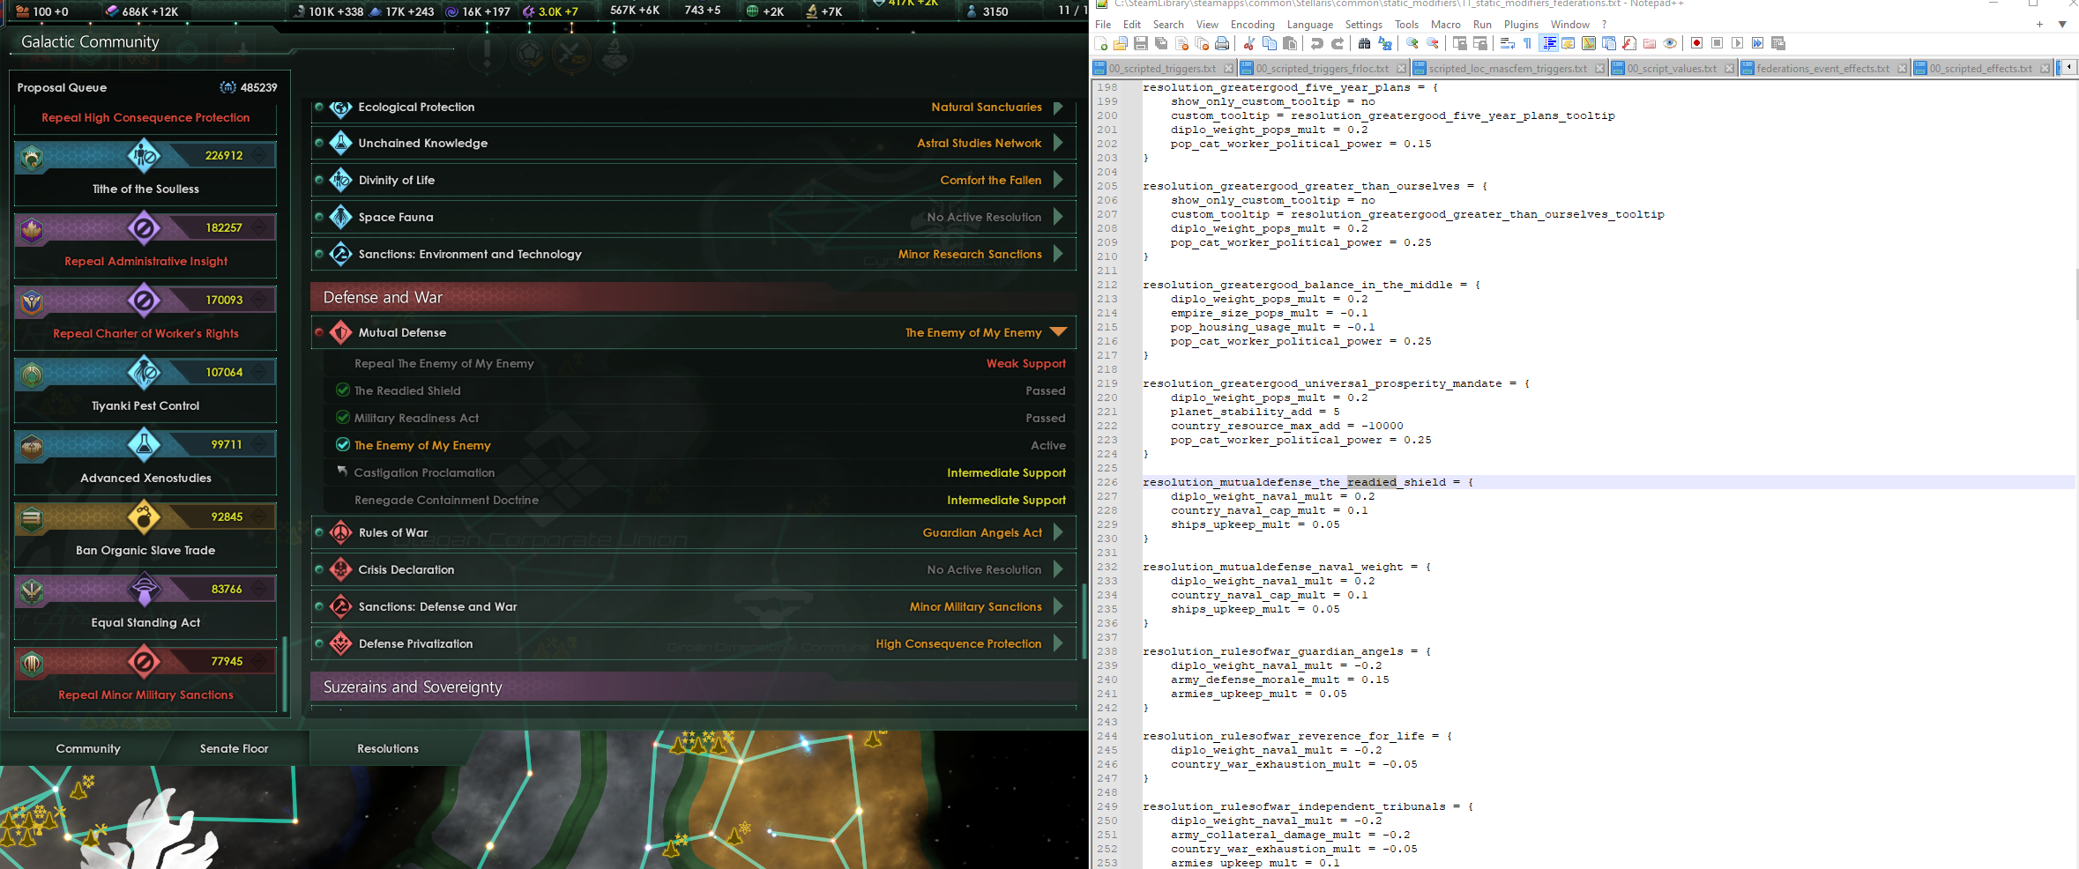Viewport: 2079px width, 869px height.
Task: Close the 00_scripted_triggers.txt tab
Action: pyautogui.click(x=1228, y=69)
